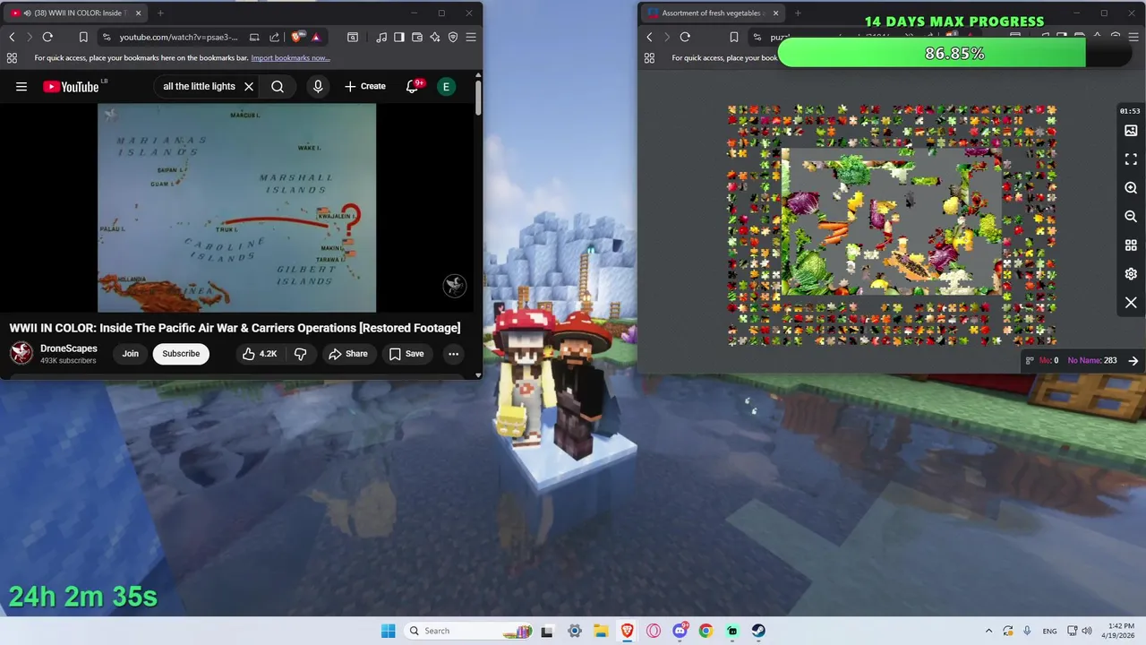Screen dimensions: 1146x645
Task: Toggle the Brave sidebar panel
Action: click(x=399, y=37)
